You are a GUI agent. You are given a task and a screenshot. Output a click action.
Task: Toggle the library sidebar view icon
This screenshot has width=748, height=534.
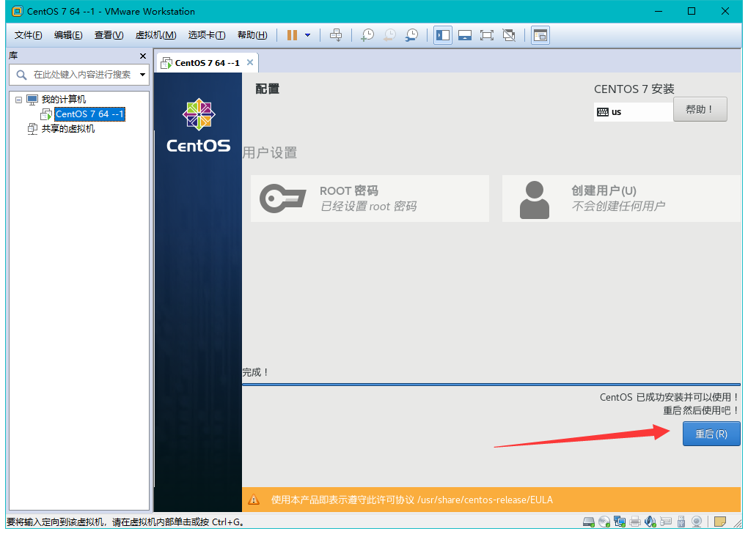coord(443,35)
